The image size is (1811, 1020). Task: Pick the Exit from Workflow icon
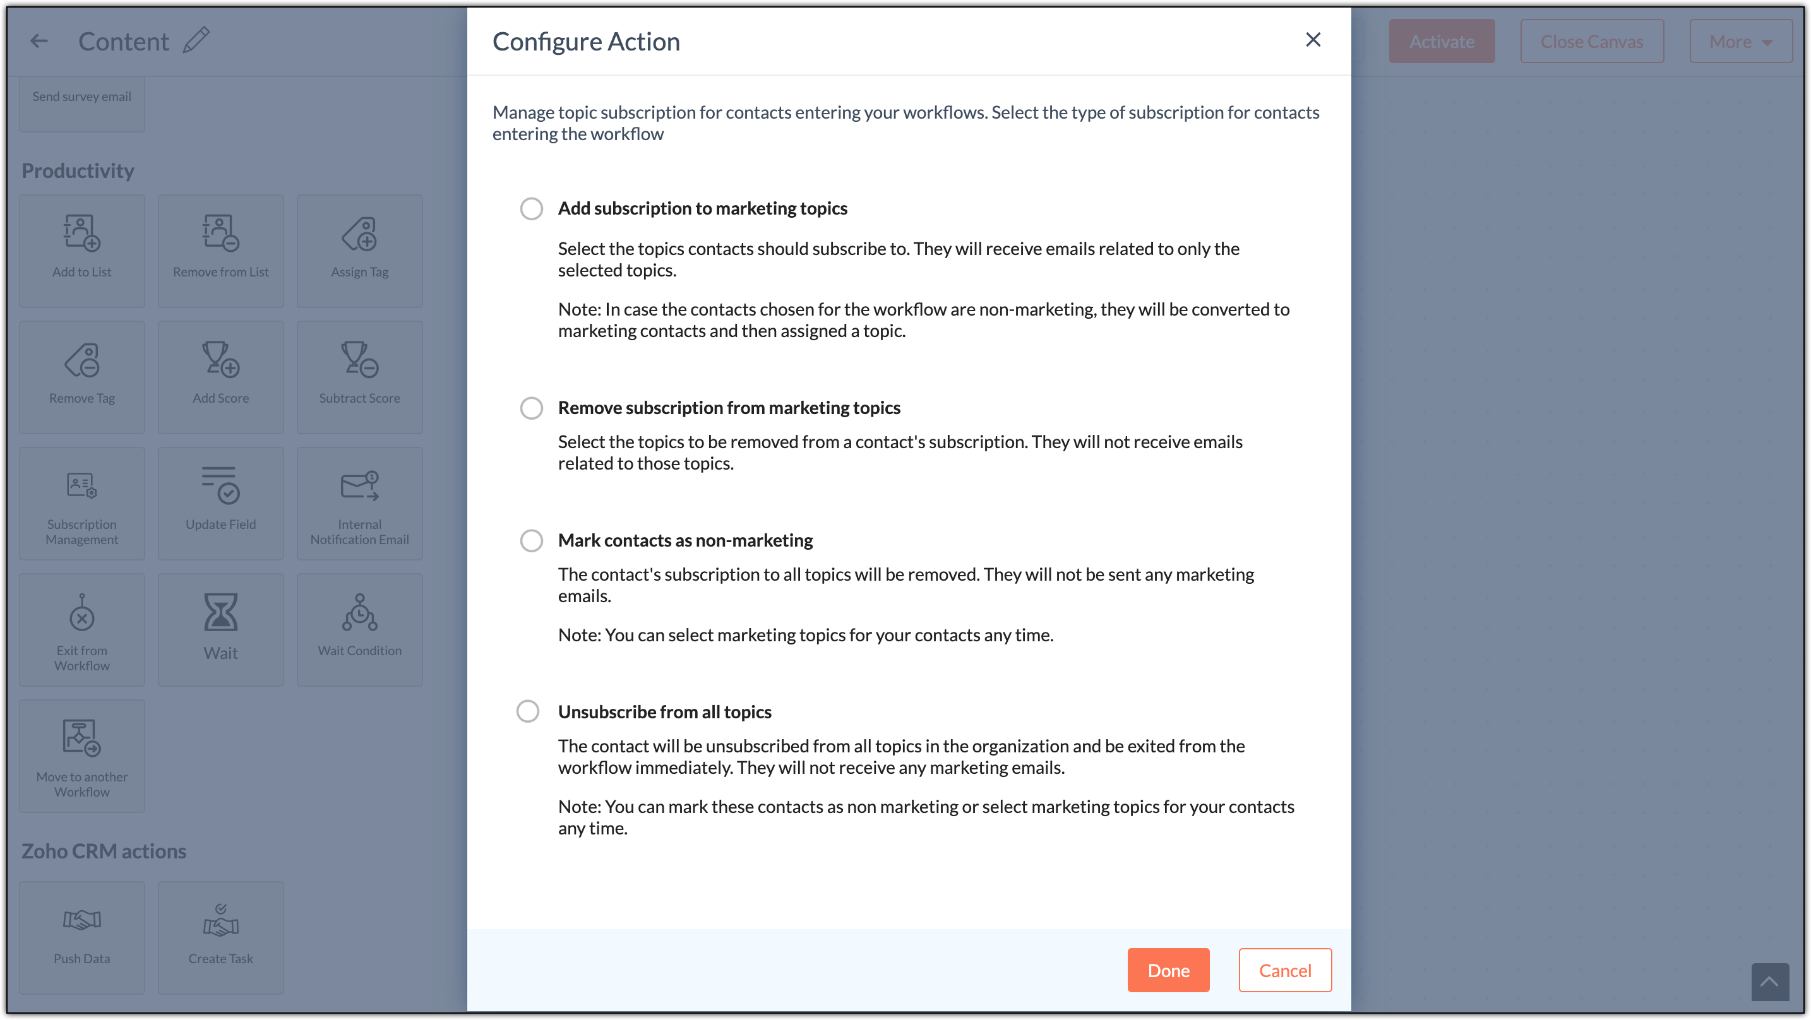tap(81, 612)
